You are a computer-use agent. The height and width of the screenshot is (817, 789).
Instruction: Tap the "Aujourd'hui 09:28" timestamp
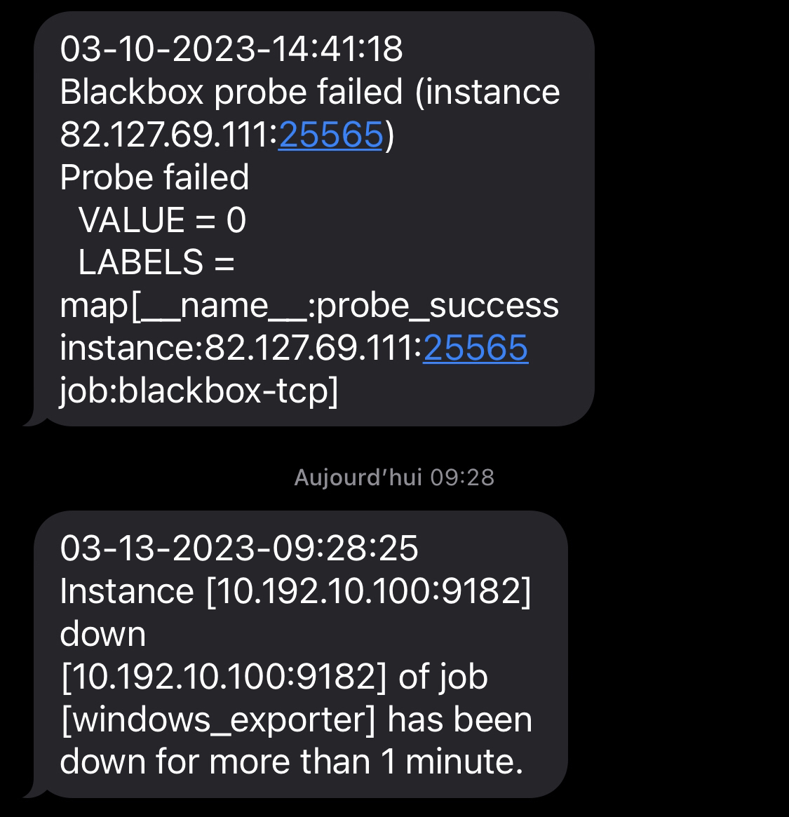(394, 478)
